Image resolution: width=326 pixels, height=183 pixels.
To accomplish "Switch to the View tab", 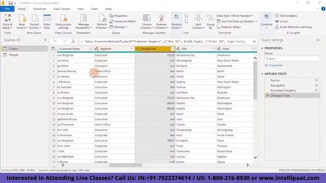I will pos(80,9).
